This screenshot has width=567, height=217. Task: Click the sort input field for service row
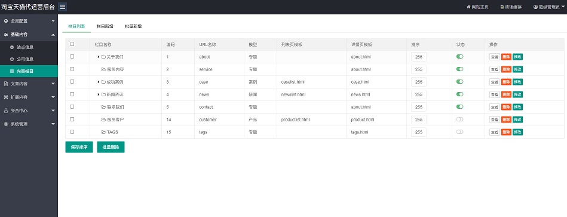point(419,69)
